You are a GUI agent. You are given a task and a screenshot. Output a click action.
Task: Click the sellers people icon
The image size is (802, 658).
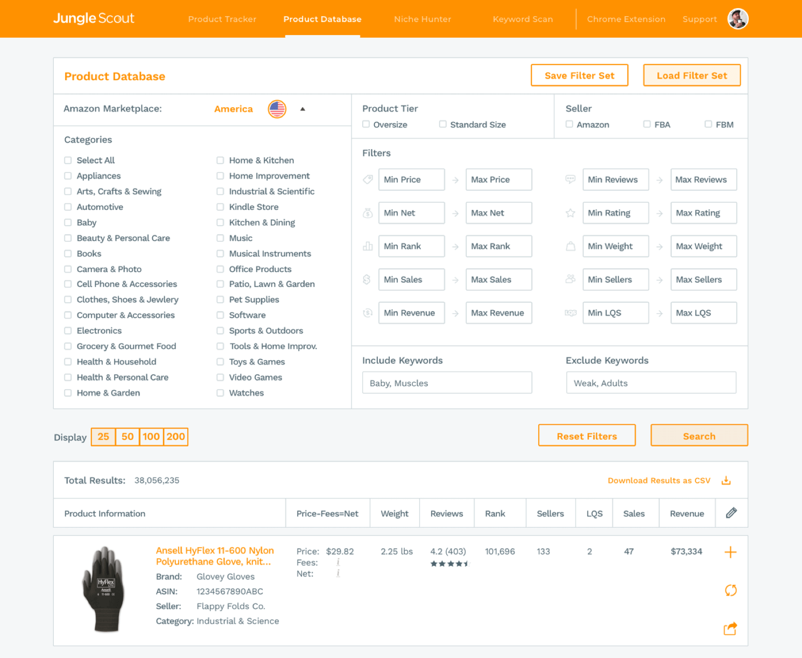coord(571,279)
